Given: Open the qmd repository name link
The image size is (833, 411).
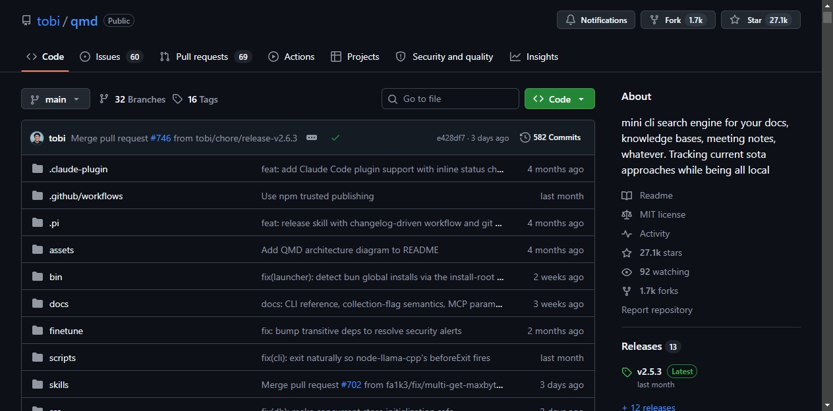Looking at the screenshot, I should pos(84,20).
